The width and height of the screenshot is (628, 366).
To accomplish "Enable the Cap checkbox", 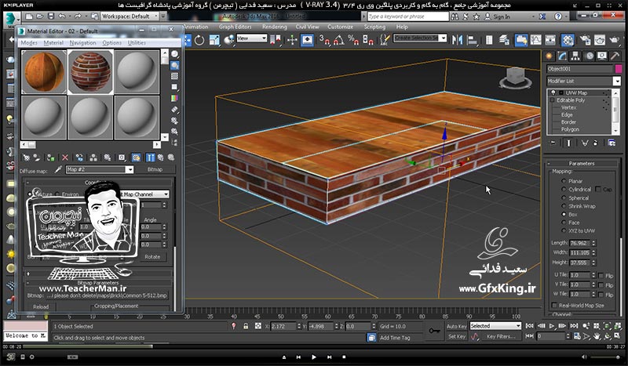I will click(x=598, y=189).
